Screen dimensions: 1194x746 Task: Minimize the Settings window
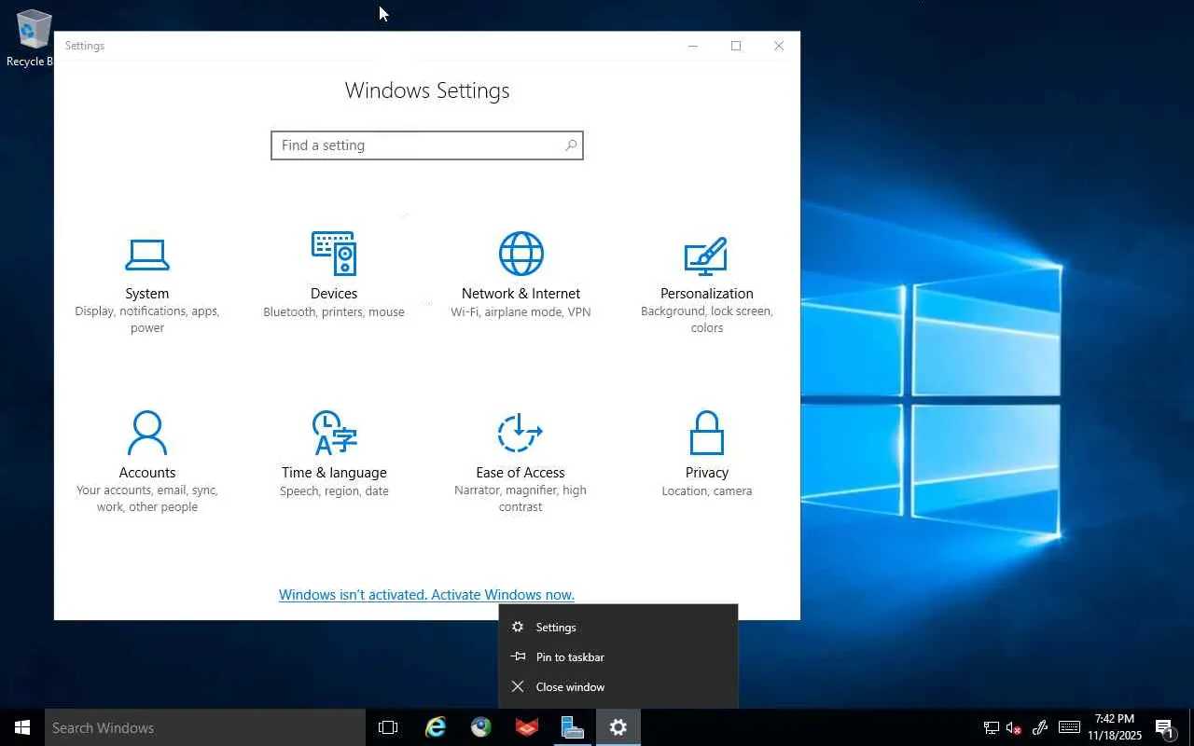693,46
